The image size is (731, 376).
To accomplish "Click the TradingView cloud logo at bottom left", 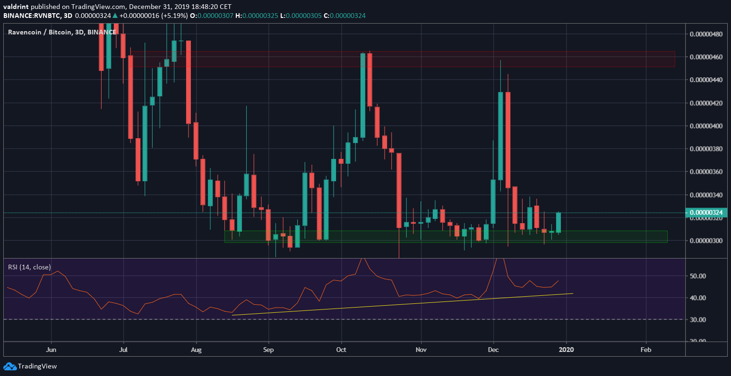I will coord(10,366).
